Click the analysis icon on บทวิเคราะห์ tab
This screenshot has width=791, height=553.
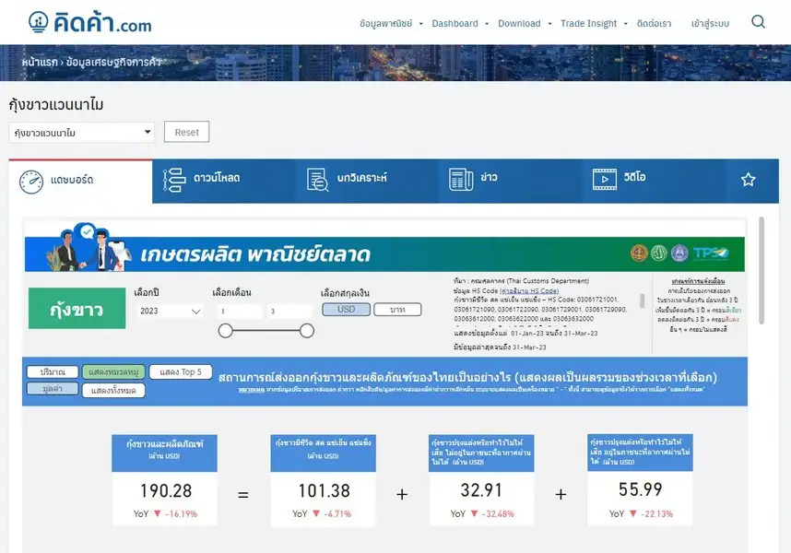[318, 180]
